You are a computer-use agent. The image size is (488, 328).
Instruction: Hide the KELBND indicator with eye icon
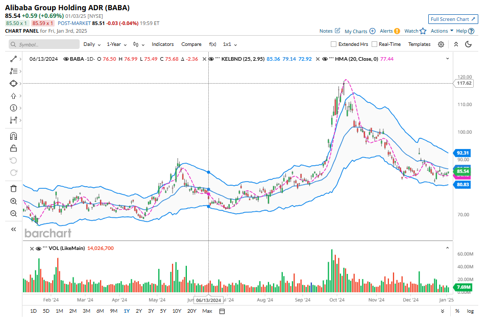point(211,59)
